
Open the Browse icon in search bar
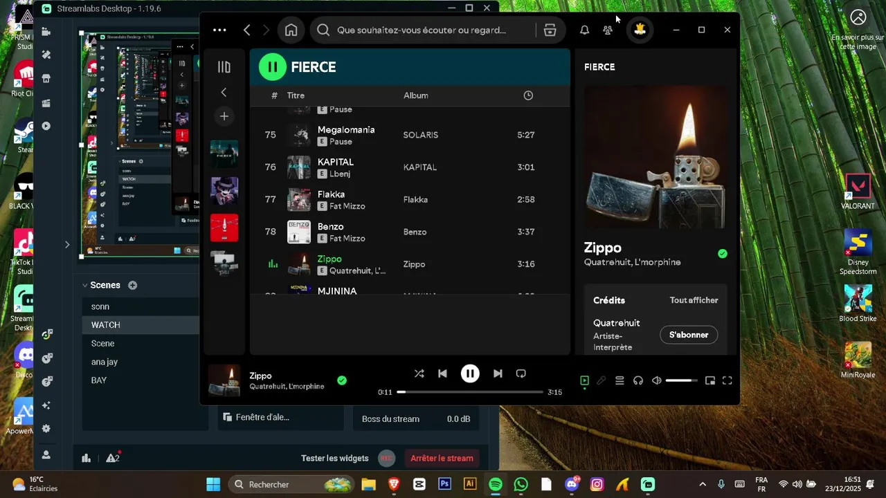click(550, 30)
